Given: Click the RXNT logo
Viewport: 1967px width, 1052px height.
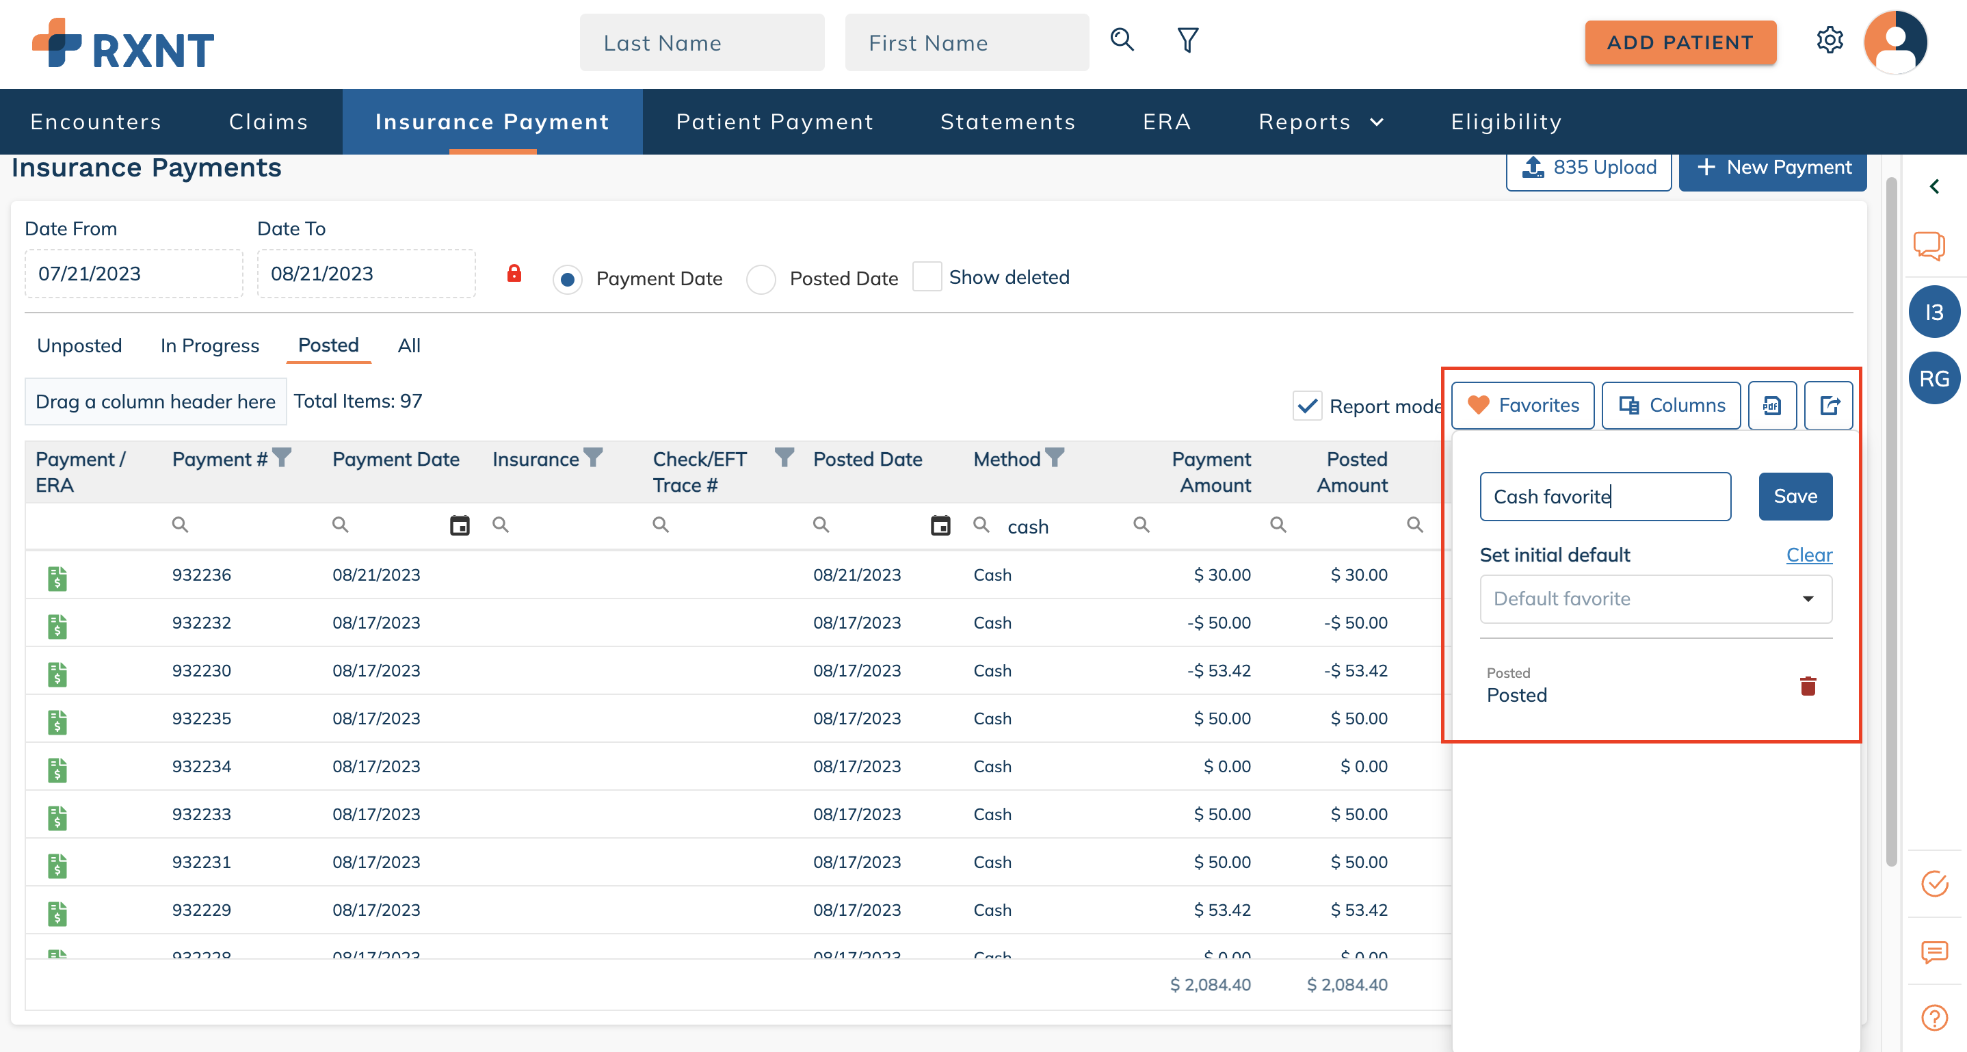Looking at the screenshot, I should point(123,44).
